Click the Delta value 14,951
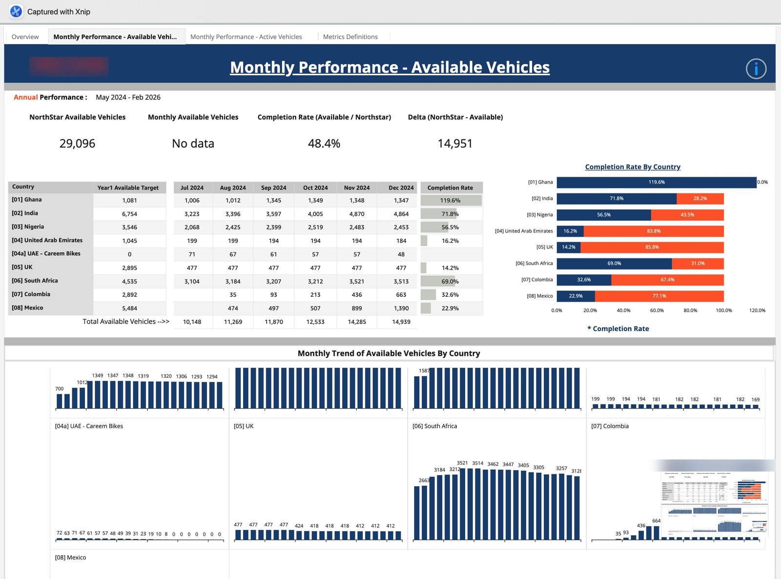Image resolution: width=781 pixels, height=579 pixels. point(455,144)
